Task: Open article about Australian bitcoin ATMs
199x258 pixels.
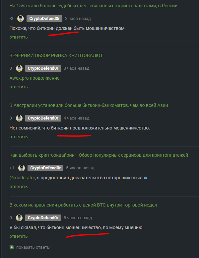Action: [89, 105]
